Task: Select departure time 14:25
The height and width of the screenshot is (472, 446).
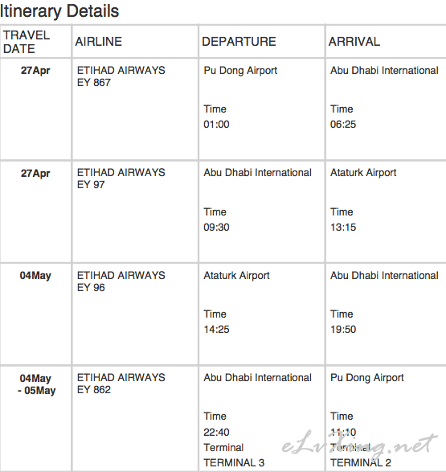Action: coord(216,330)
